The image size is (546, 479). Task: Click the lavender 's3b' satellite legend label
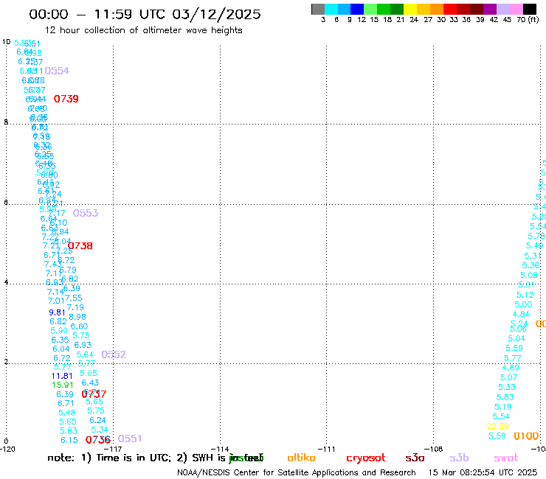459,458
